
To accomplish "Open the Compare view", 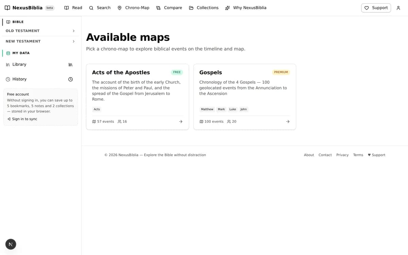I will pos(169,8).
